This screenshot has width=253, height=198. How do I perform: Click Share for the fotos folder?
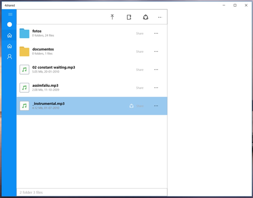(x=140, y=34)
